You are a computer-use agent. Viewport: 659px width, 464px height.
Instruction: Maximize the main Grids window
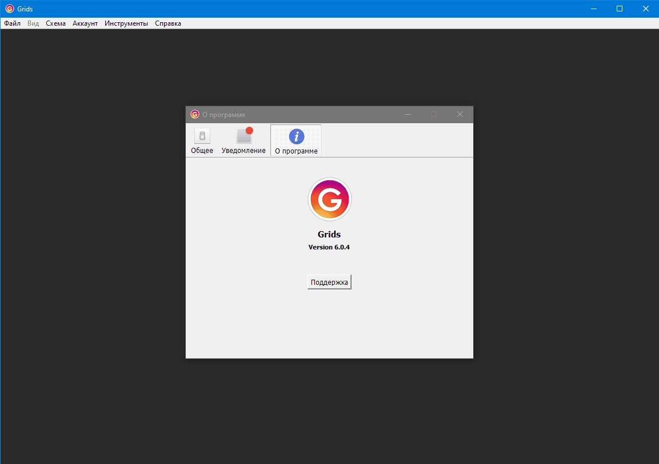(x=620, y=9)
